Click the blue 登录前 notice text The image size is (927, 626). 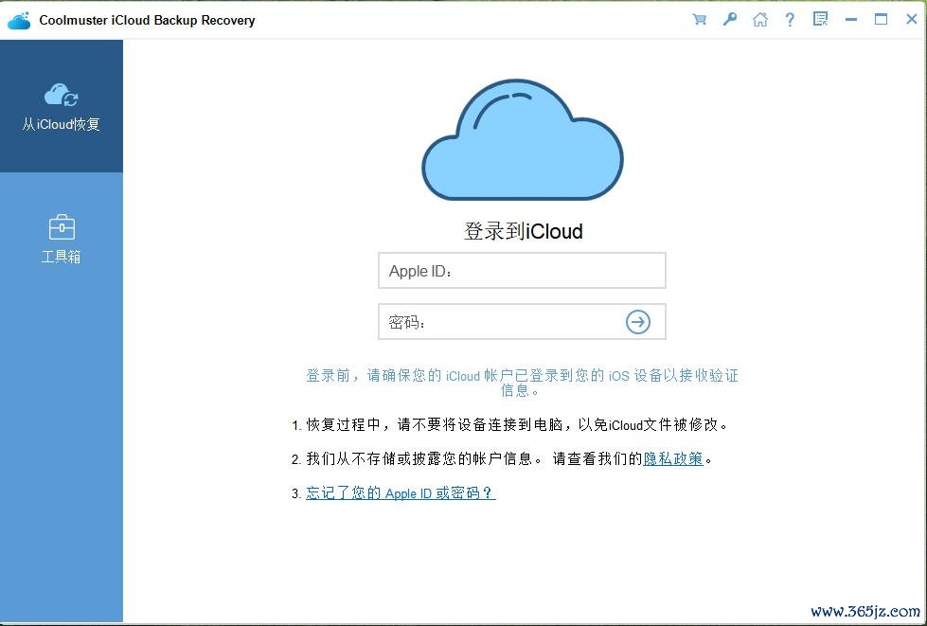[x=522, y=383]
